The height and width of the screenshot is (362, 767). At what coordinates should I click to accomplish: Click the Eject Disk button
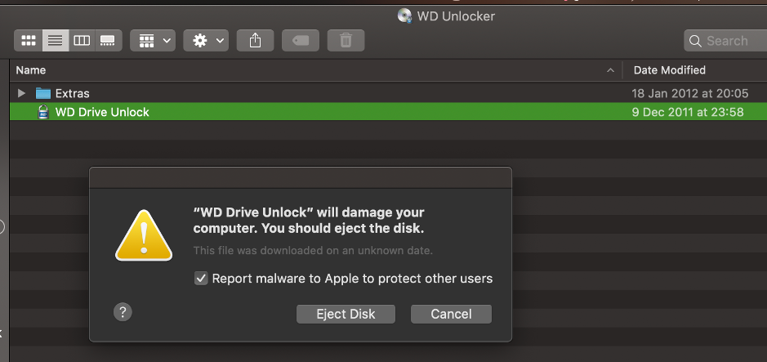point(346,314)
